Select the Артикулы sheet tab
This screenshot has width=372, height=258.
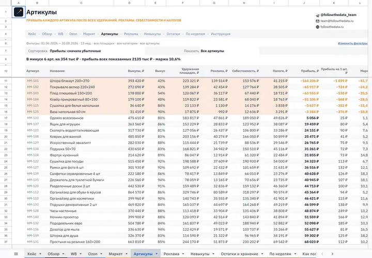[x=143, y=254]
